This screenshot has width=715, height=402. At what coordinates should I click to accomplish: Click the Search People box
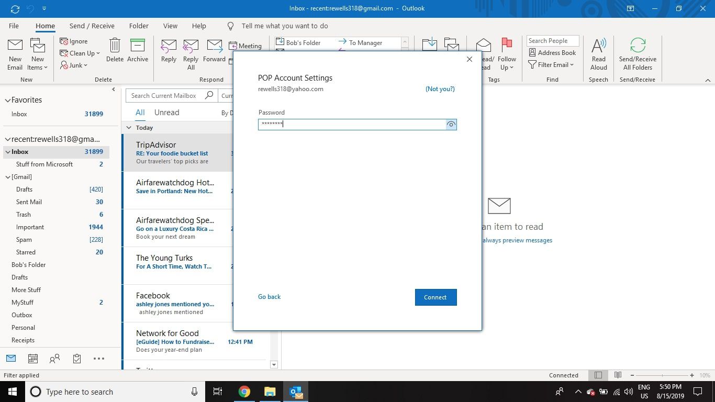553,41
